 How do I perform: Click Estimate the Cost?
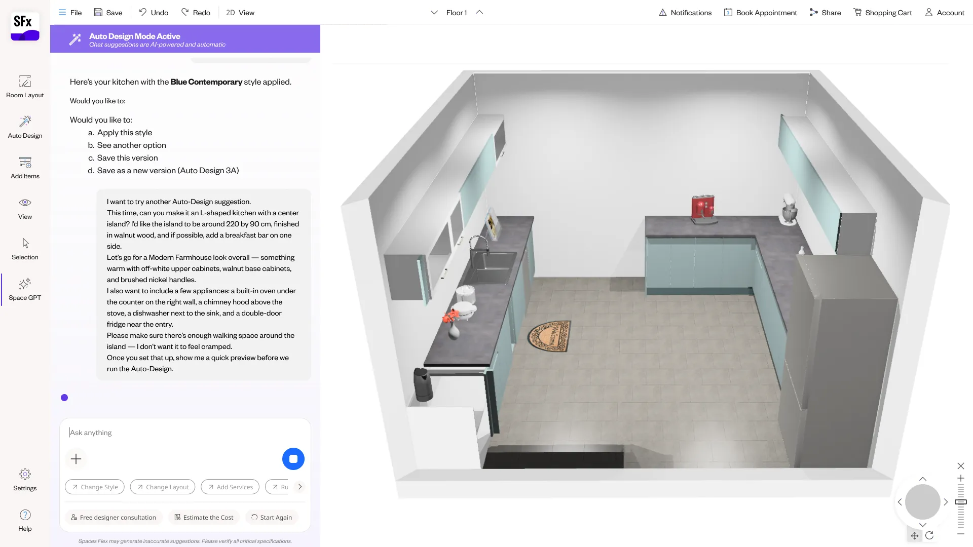tap(204, 517)
